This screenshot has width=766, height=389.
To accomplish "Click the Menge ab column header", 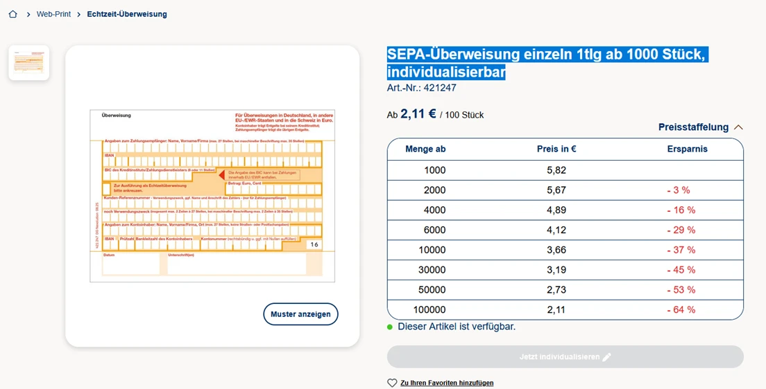I will [x=425, y=149].
